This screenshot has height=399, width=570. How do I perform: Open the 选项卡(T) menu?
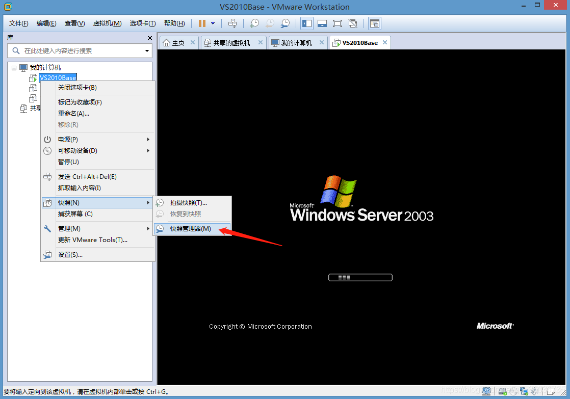pos(143,23)
